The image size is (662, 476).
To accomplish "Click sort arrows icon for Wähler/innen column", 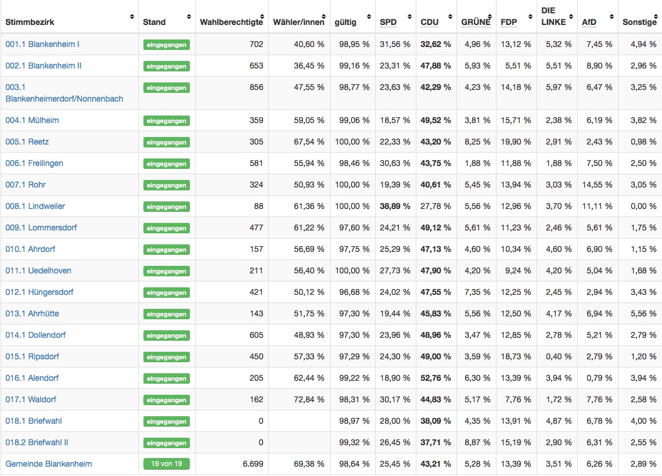I will pos(325,17).
